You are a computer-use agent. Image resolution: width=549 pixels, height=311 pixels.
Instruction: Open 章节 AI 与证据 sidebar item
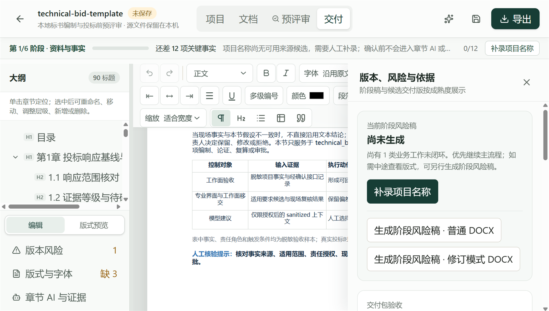tap(65, 297)
